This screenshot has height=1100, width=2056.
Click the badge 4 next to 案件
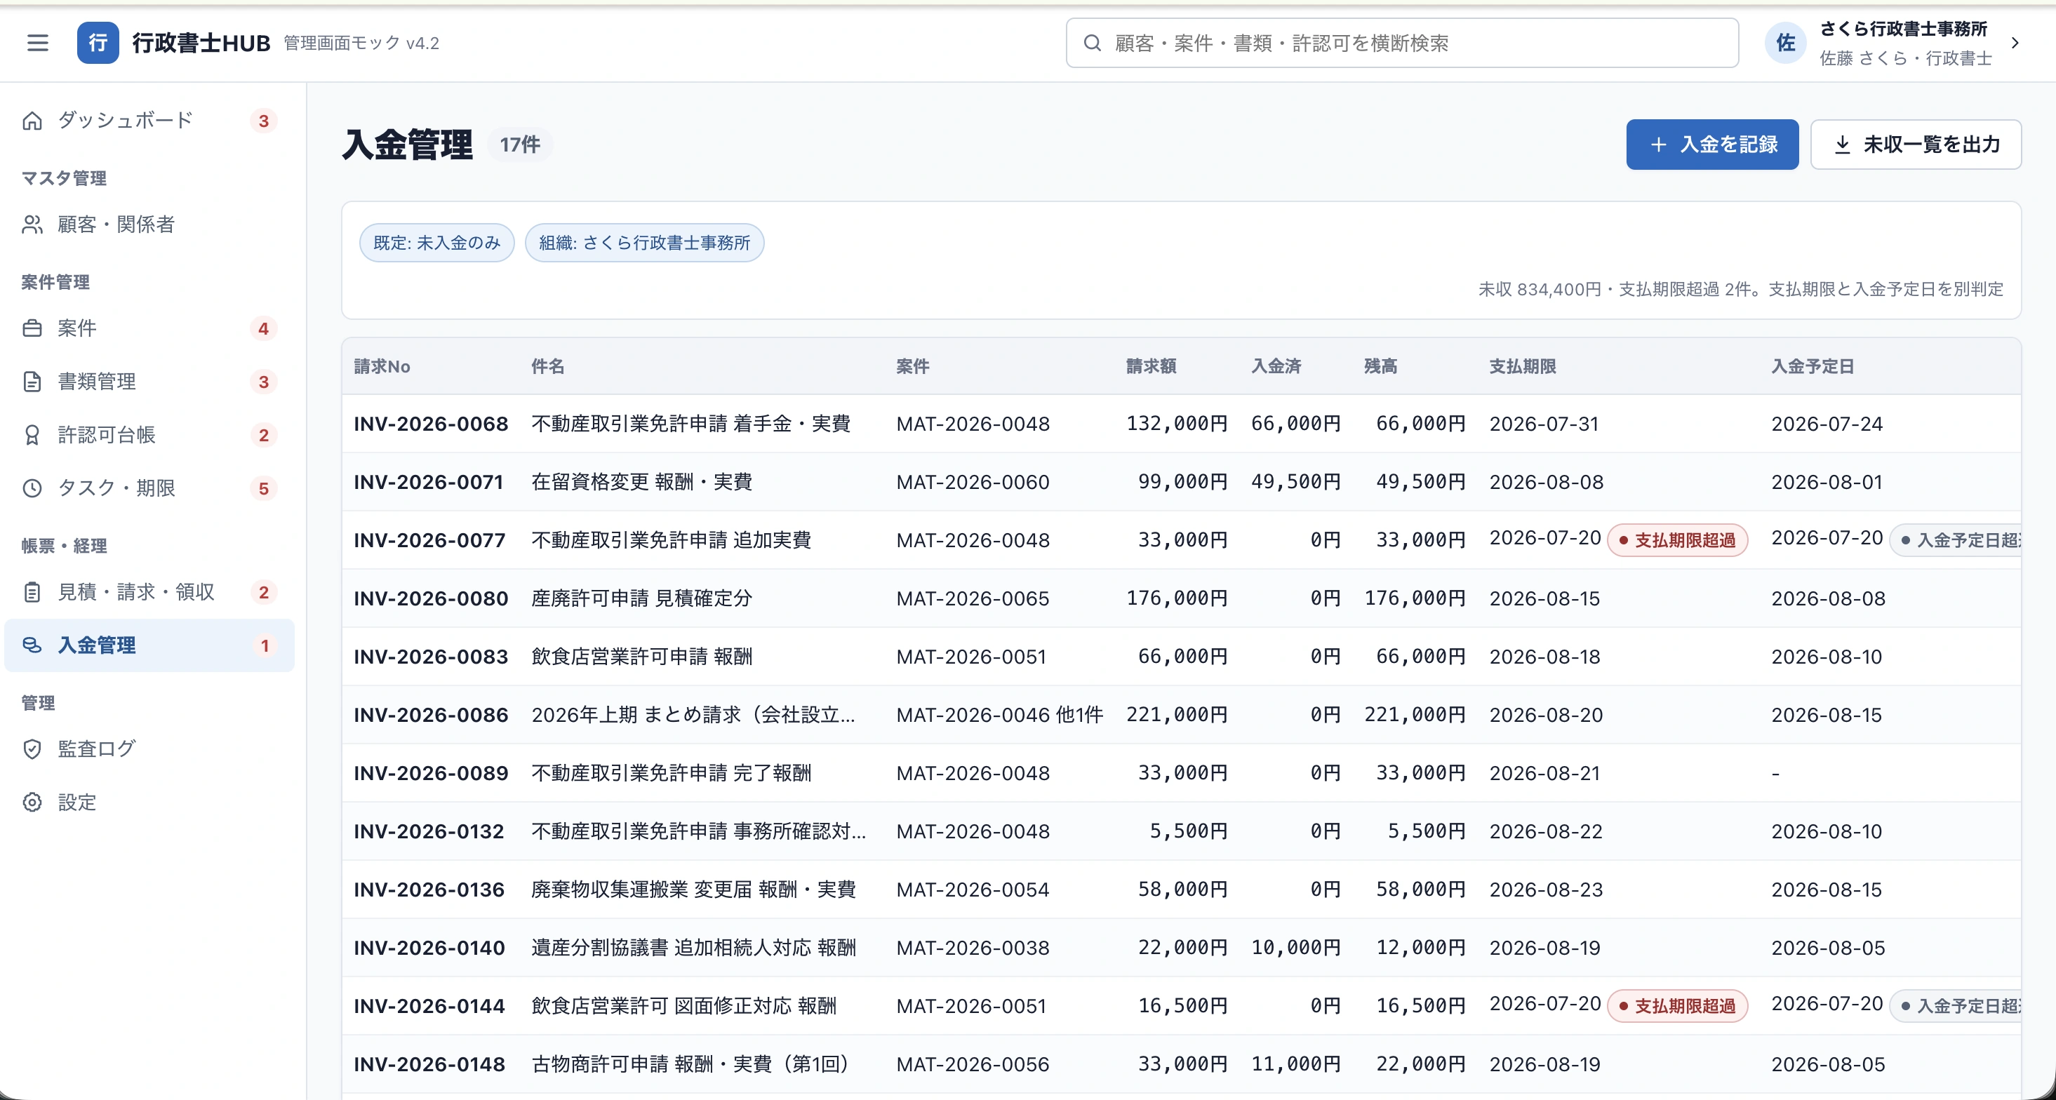(263, 328)
